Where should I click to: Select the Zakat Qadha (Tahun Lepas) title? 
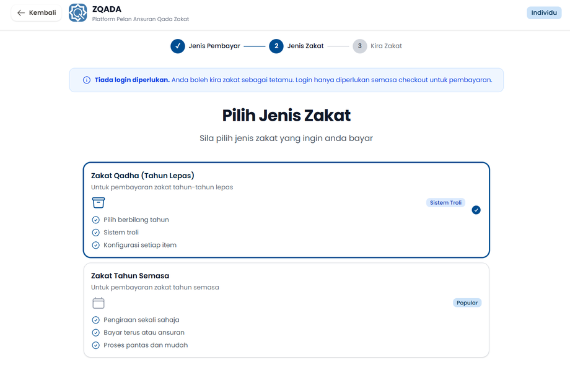[x=143, y=176]
